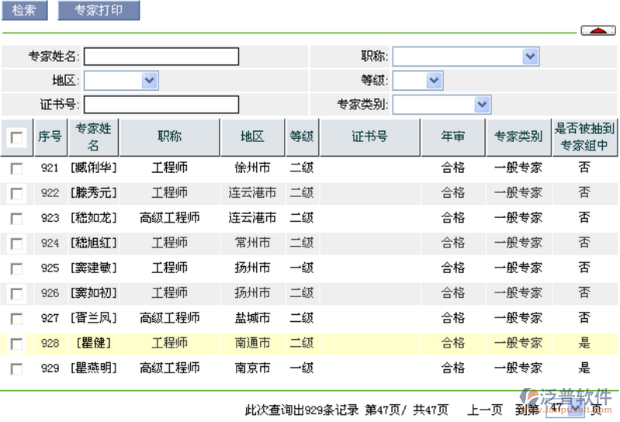Click the 专家打印 print button
Image resolution: width=620 pixels, height=422 pixels.
point(99,11)
